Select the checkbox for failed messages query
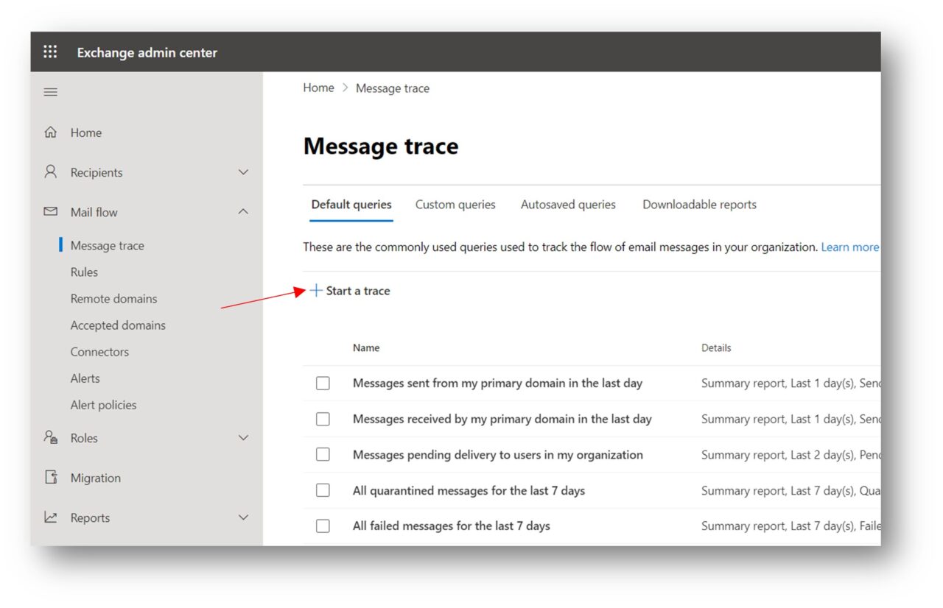Viewport: 943px width, 608px height. pyautogui.click(x=323, y=526)
